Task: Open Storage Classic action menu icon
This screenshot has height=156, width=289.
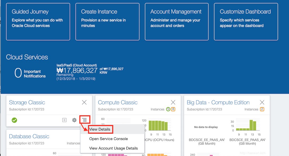Action: tap(85, 120)
